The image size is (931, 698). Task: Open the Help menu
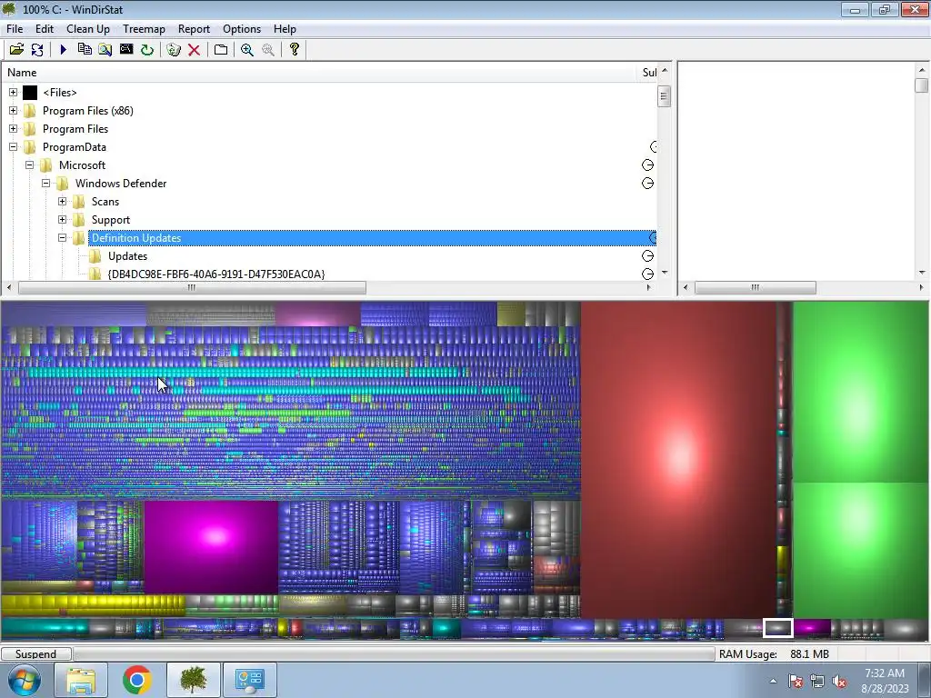285,29
